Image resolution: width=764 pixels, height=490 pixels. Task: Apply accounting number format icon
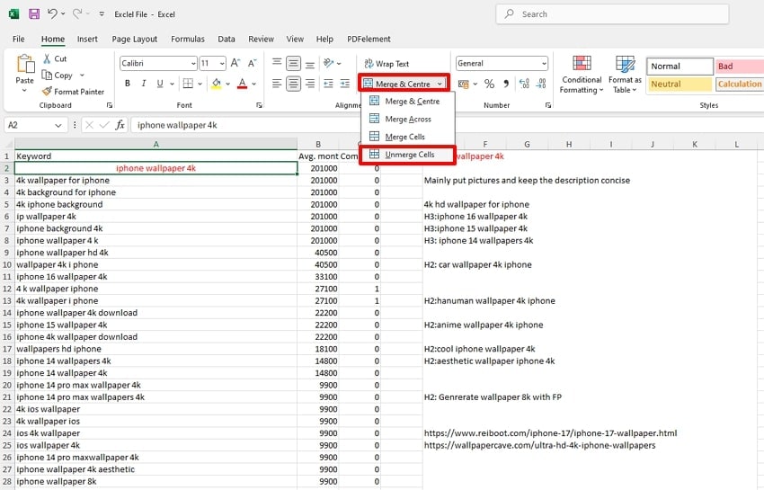tap(464, 84)
